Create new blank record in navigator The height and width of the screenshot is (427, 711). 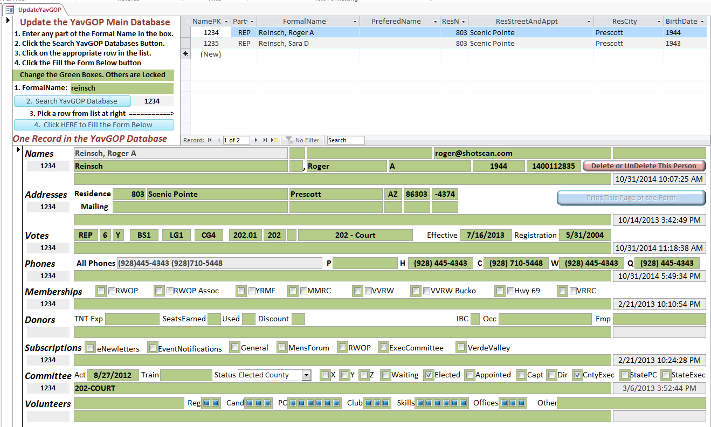click(x=274, y=140)
